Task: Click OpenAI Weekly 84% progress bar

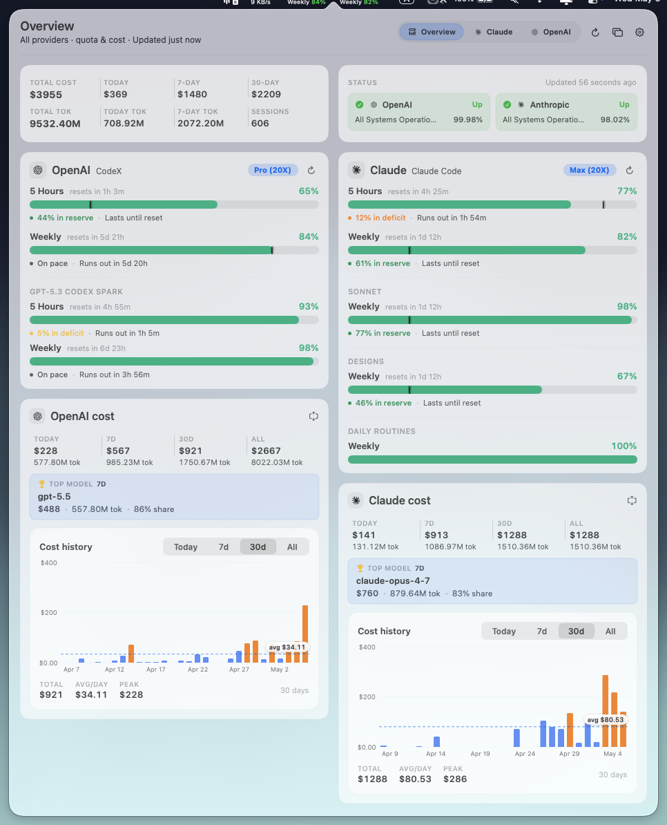Action: pyautogui.click(x=175, y=250)
